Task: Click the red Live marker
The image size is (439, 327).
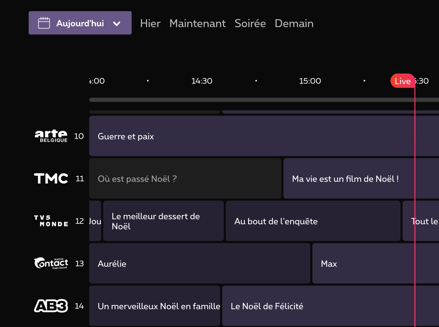Action: (402, 81)
